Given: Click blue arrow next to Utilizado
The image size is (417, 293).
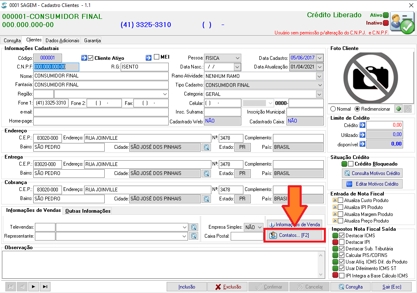Looking at the screenshot, I should [362, 135].
